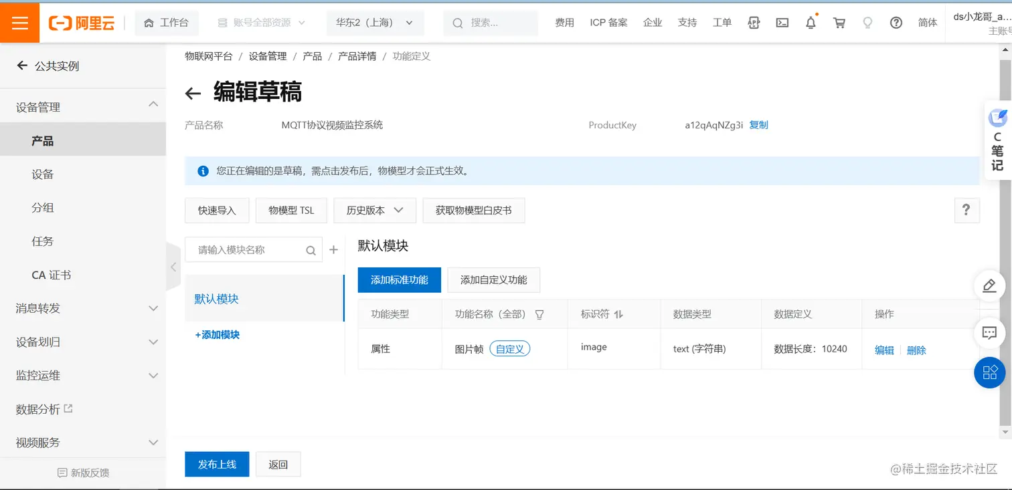Expand the 监控运维 section
Viewport: 1012px width, 490px height.
click(83, 376)
